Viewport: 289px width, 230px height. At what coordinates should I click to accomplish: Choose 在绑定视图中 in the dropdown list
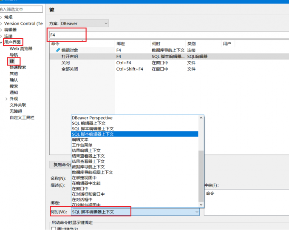(x=135, y=178)
